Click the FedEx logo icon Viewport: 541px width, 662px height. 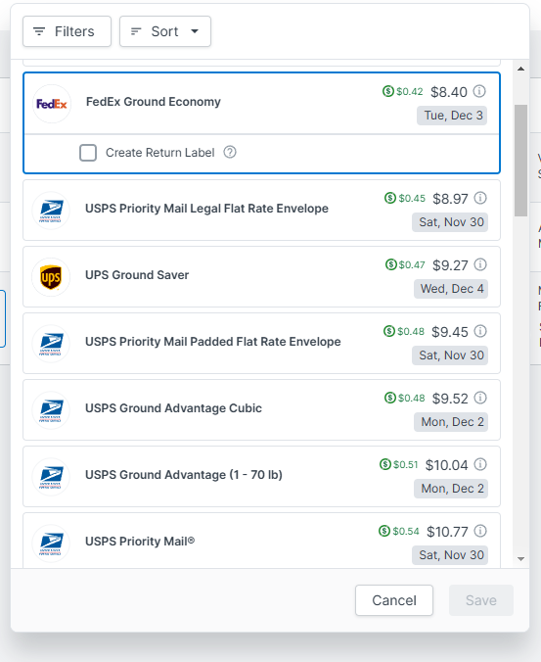click(52, 104)
